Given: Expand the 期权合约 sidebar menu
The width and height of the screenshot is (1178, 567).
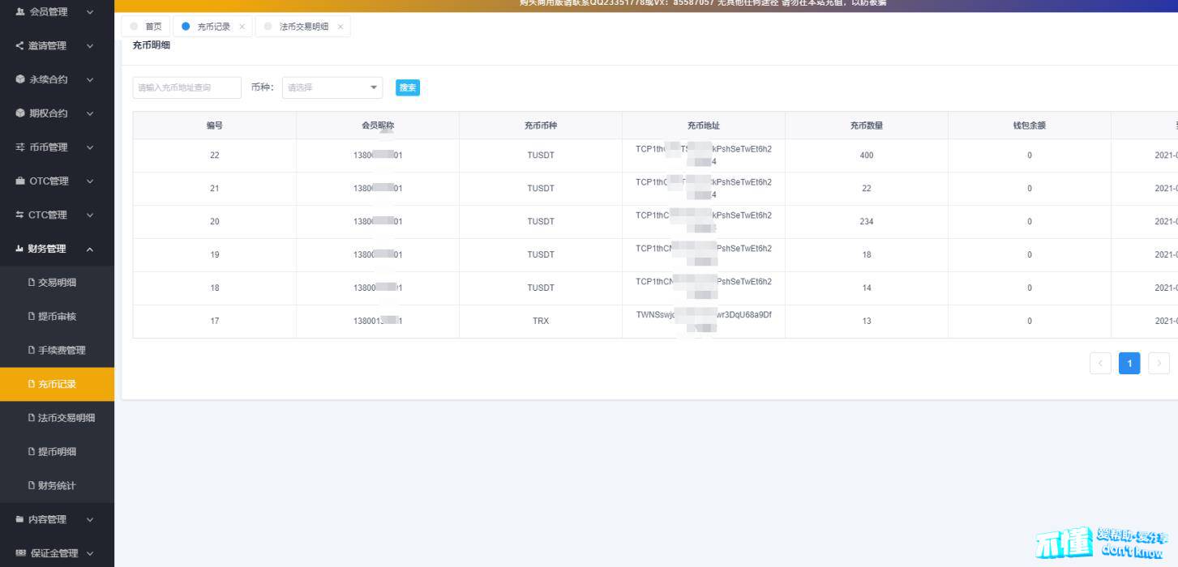Looking at the screenshot, I should 90,113.
